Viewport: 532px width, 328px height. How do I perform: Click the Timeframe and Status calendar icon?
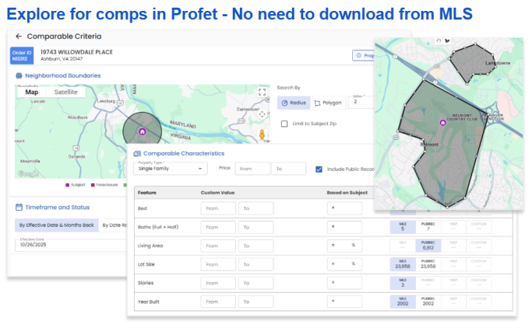pyautogui.click(x=19, y=208)
